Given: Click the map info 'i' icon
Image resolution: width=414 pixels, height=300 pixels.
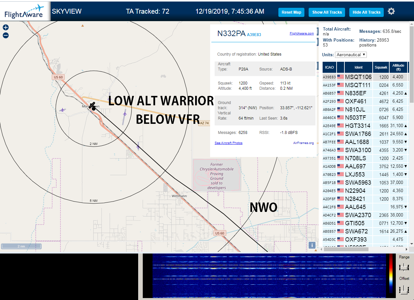Looking at the screenshot, I should pos(312,245).
